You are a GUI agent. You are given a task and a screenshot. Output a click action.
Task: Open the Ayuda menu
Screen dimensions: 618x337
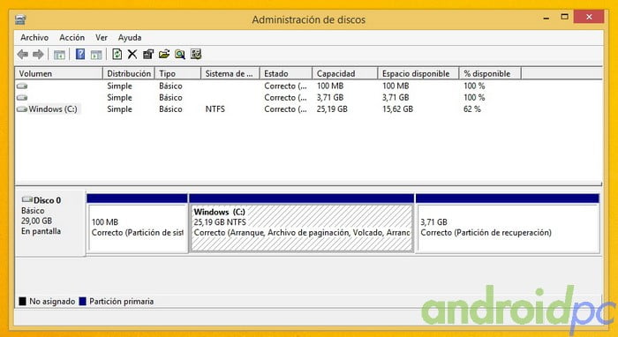pos(130,37)
